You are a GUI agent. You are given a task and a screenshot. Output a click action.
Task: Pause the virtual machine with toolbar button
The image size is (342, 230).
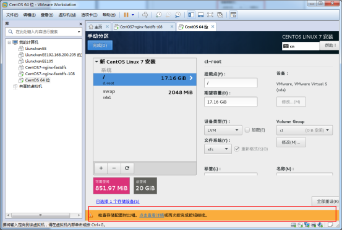click(126, 15)
